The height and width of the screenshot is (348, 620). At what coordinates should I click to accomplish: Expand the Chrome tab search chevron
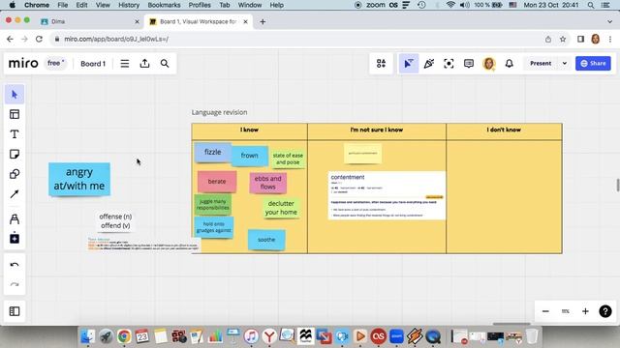pyautogui.click(x=609, y=21)
